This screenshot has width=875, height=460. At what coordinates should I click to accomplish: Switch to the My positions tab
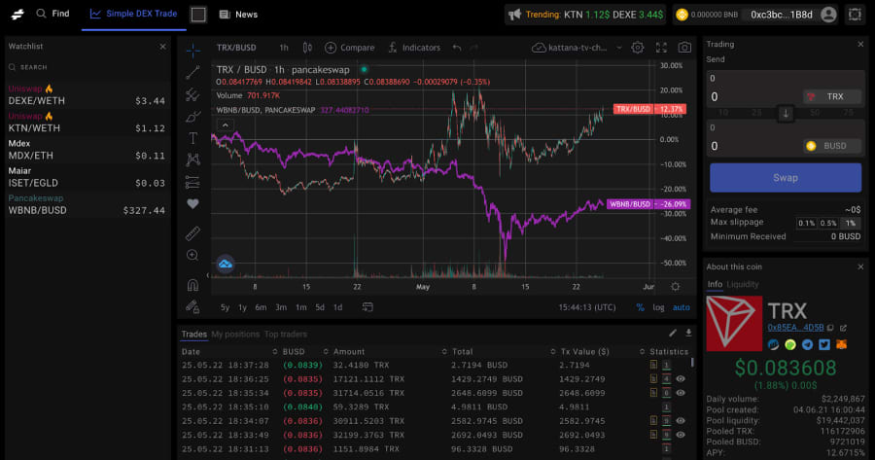pos(235,334)
